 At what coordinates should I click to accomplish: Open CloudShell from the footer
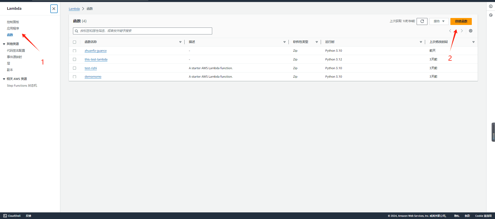(x=12, y=216)
